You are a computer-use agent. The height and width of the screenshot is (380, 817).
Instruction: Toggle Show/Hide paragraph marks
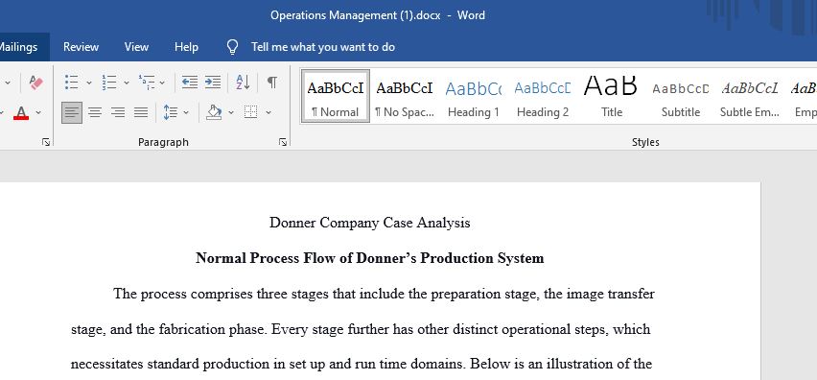click(272, 82)
